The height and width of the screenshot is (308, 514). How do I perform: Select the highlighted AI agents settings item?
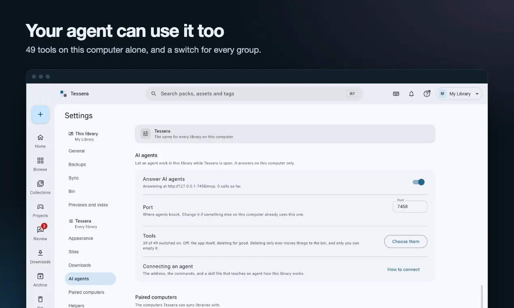point(90,279)
